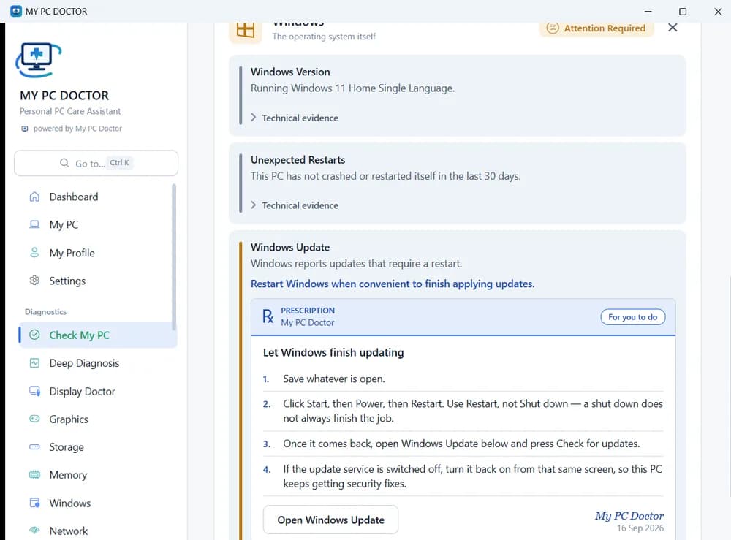Click the Deep Diagnosis pulse icon
The height and width of the screenshot is (540, 731).
pyautogui.click(x=34, y=363)
